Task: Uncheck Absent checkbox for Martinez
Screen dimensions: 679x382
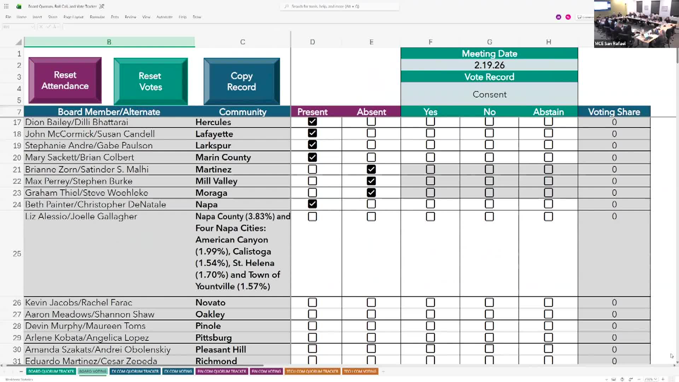Action: click(371, 169)
